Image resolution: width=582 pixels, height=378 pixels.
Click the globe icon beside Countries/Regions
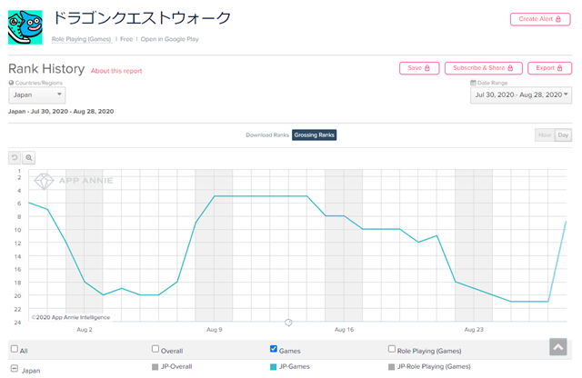11,83
